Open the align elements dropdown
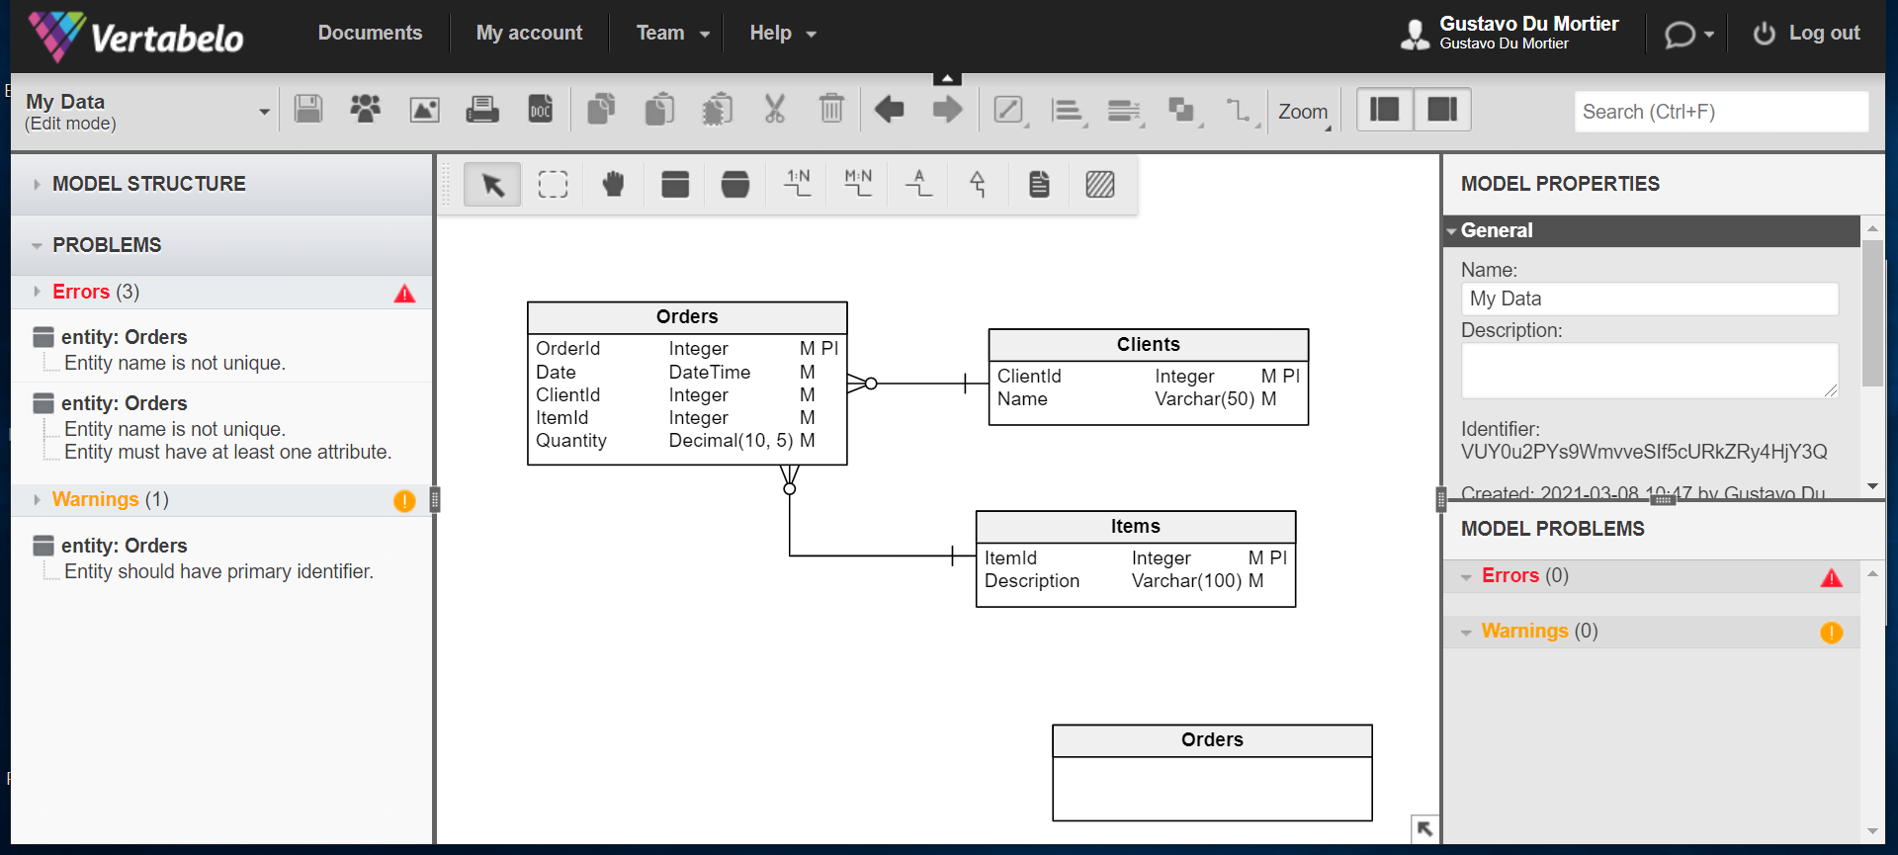This screenshot has width=1898, height=855. point(1069,110)
